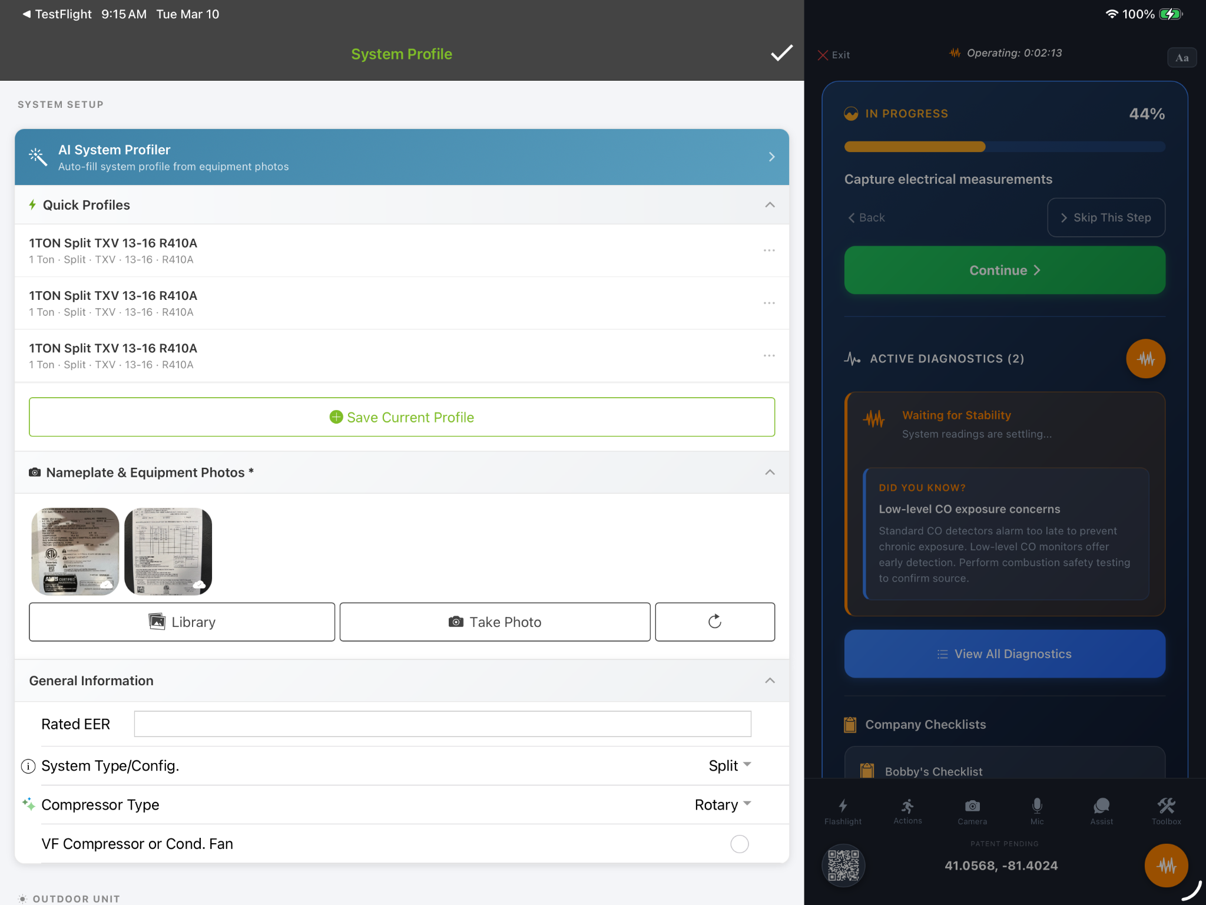Tap the orange waveform diagnostics button
Image resolution: width=1206 pixels, height=905 pixels.
point(1145,358)
